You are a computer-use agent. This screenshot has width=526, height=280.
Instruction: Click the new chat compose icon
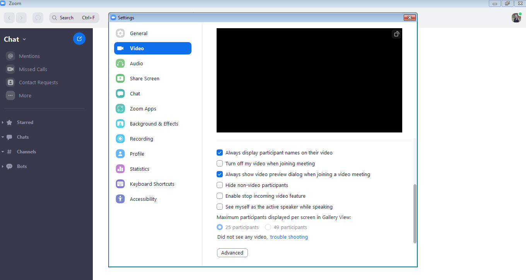pos(79,39)
